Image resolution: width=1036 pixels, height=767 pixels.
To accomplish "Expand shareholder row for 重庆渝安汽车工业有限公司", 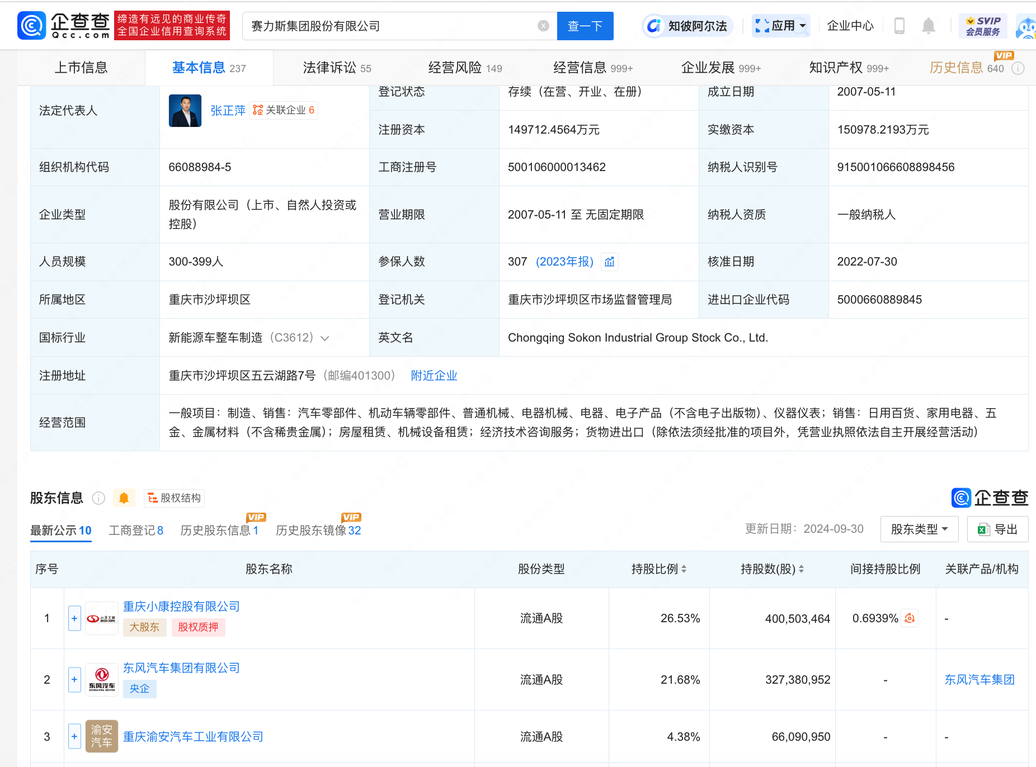I will (74, 737).
